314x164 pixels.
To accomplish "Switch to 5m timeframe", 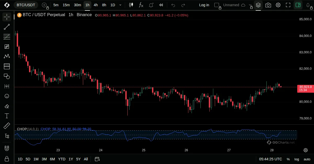I will tap(56, 5).
